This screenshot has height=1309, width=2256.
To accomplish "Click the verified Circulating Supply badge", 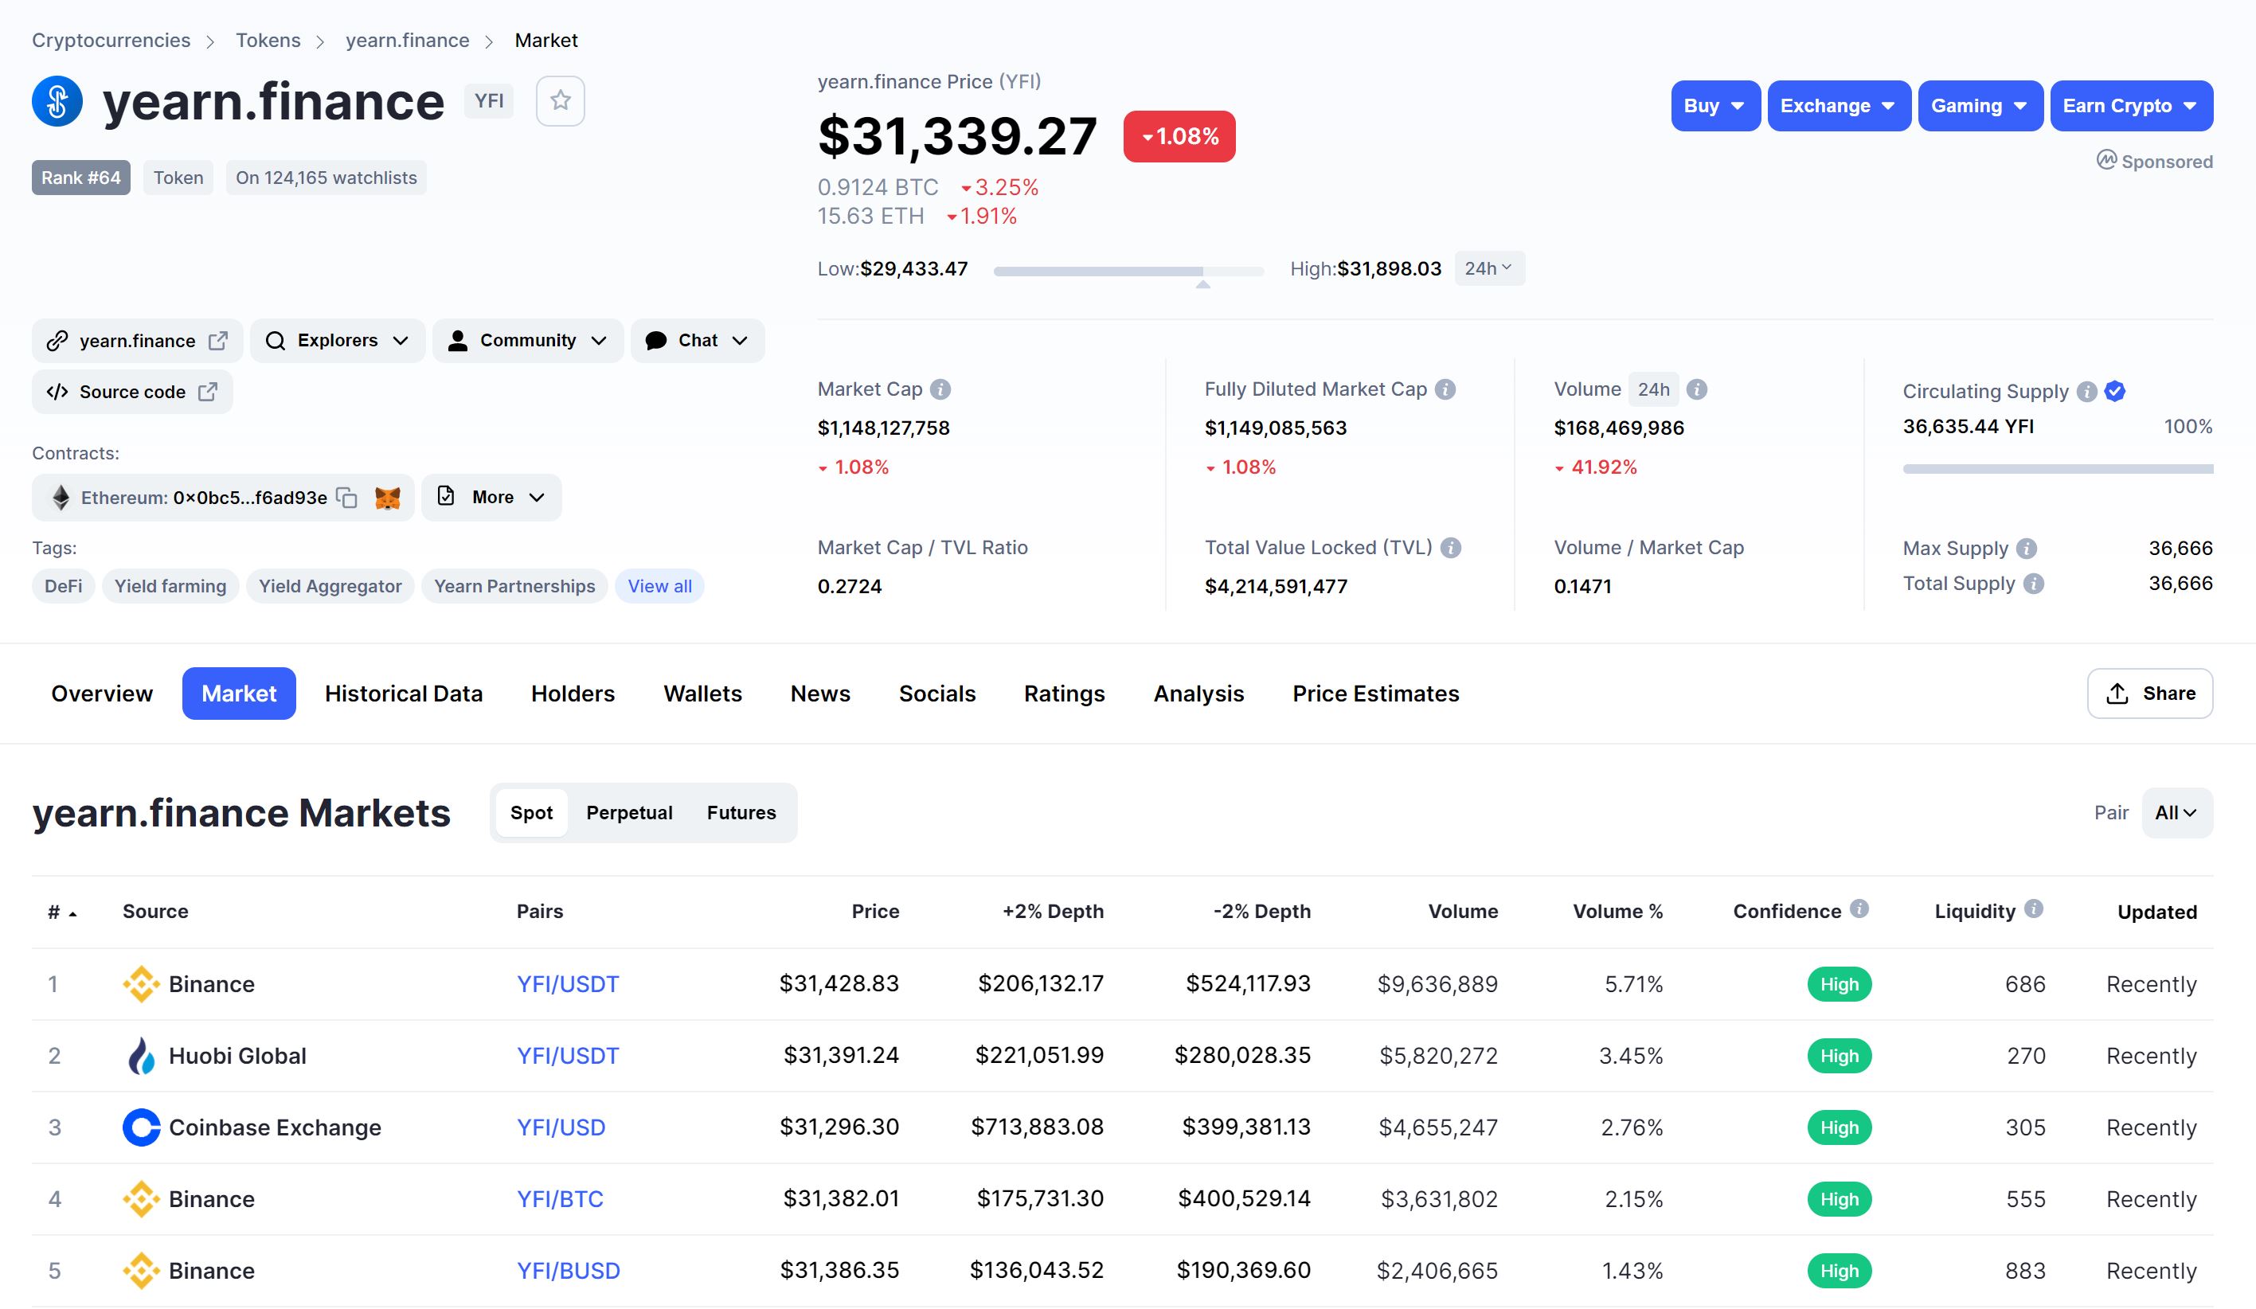I will click(x=2114, y=391).
